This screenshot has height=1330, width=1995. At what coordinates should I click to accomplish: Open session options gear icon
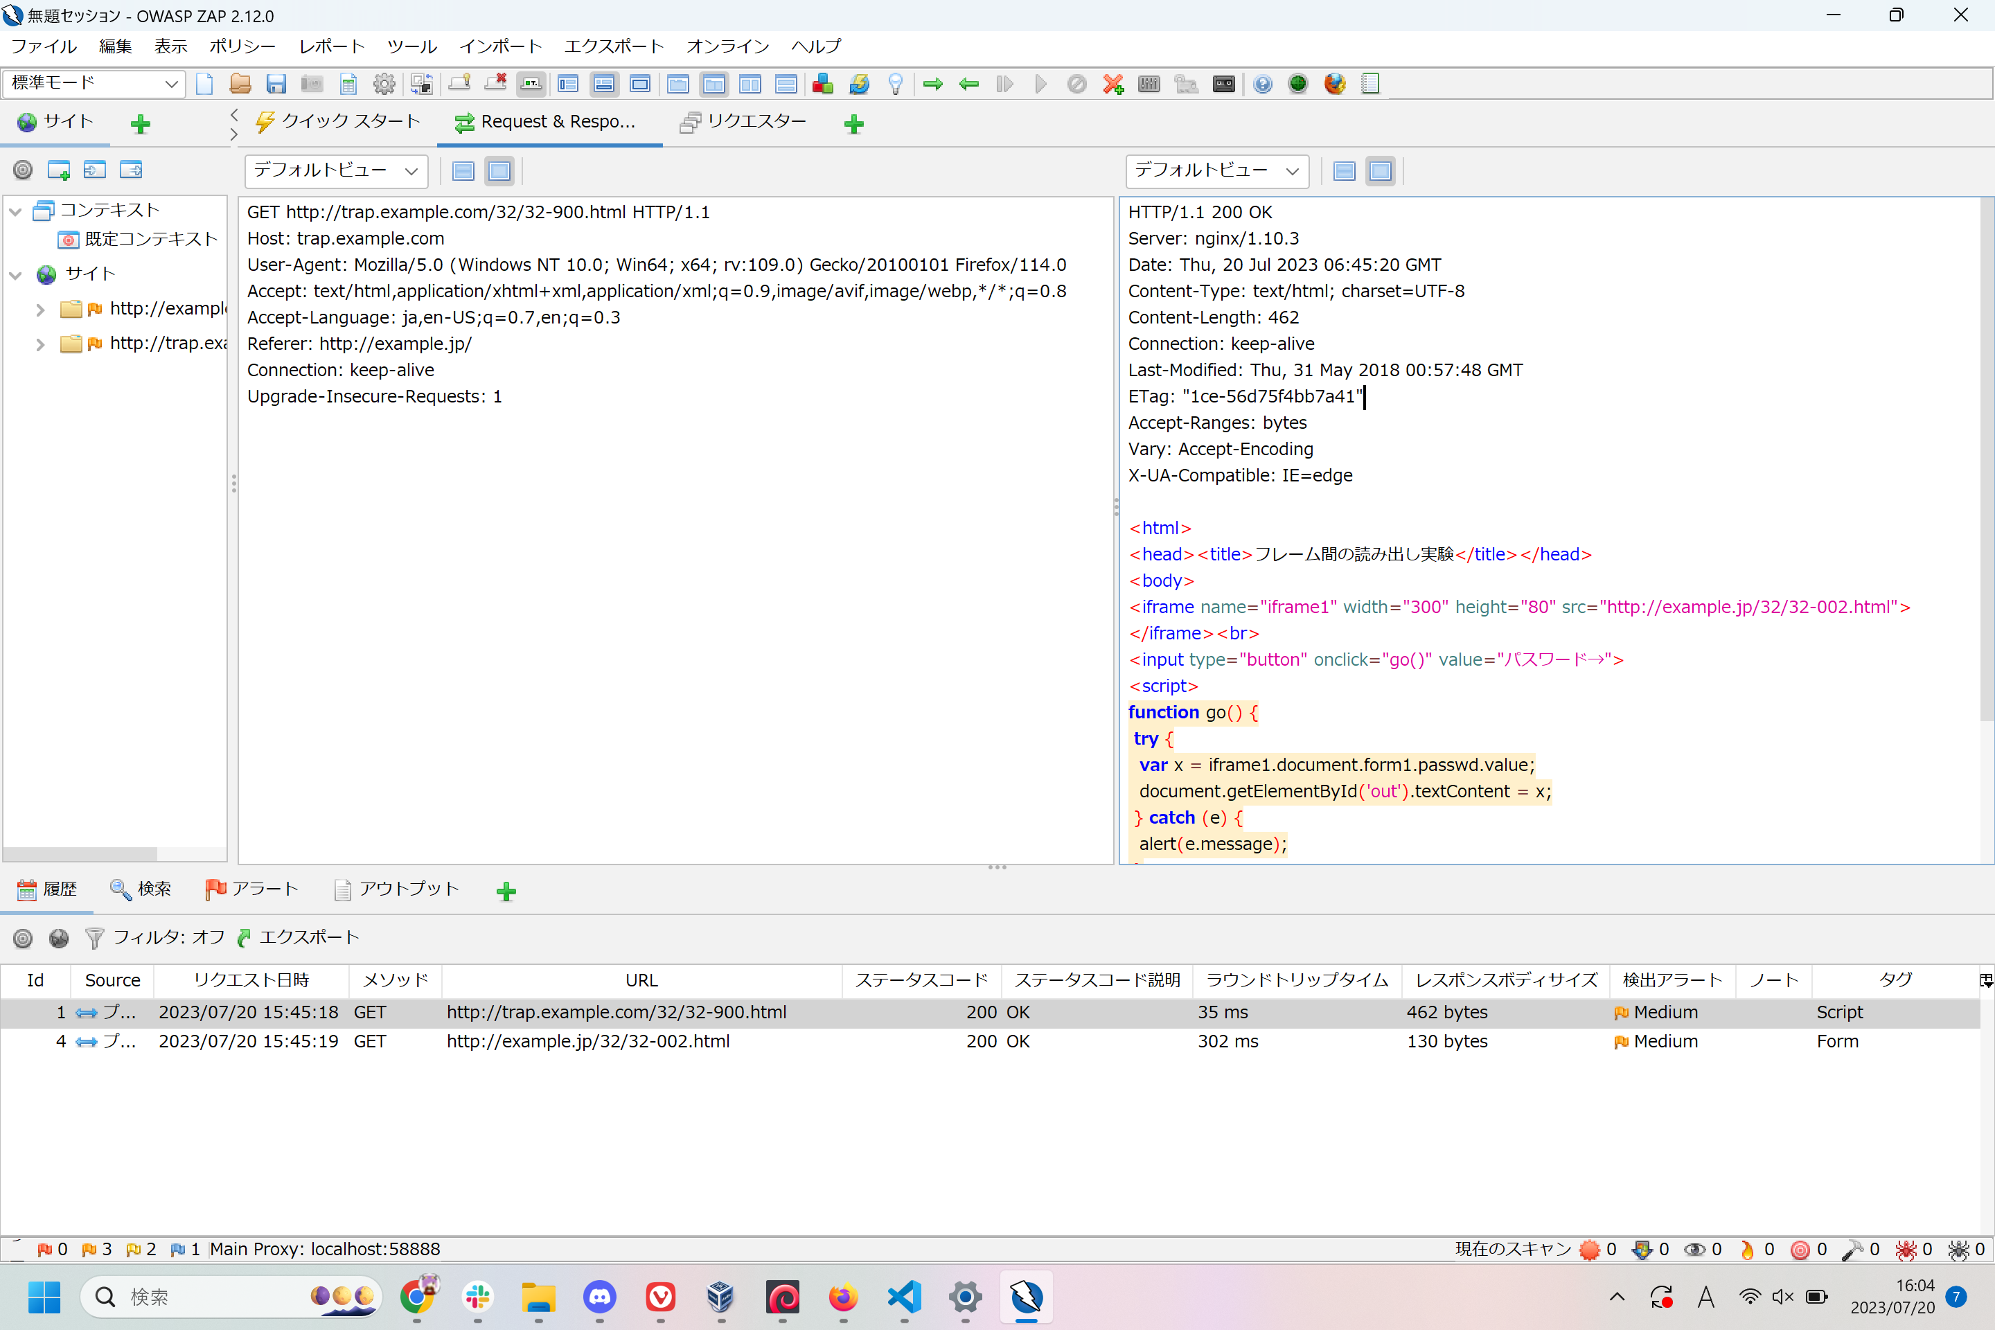point(384,84)
